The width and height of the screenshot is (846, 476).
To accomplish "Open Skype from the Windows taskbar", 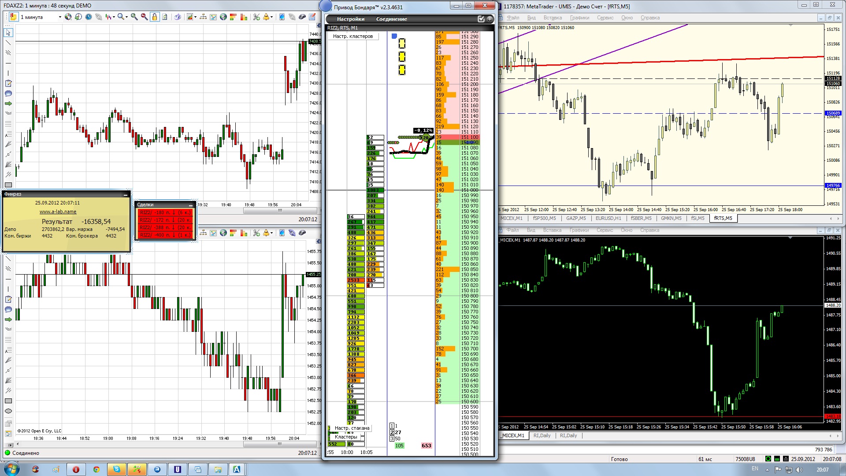I will click(116, 469).
